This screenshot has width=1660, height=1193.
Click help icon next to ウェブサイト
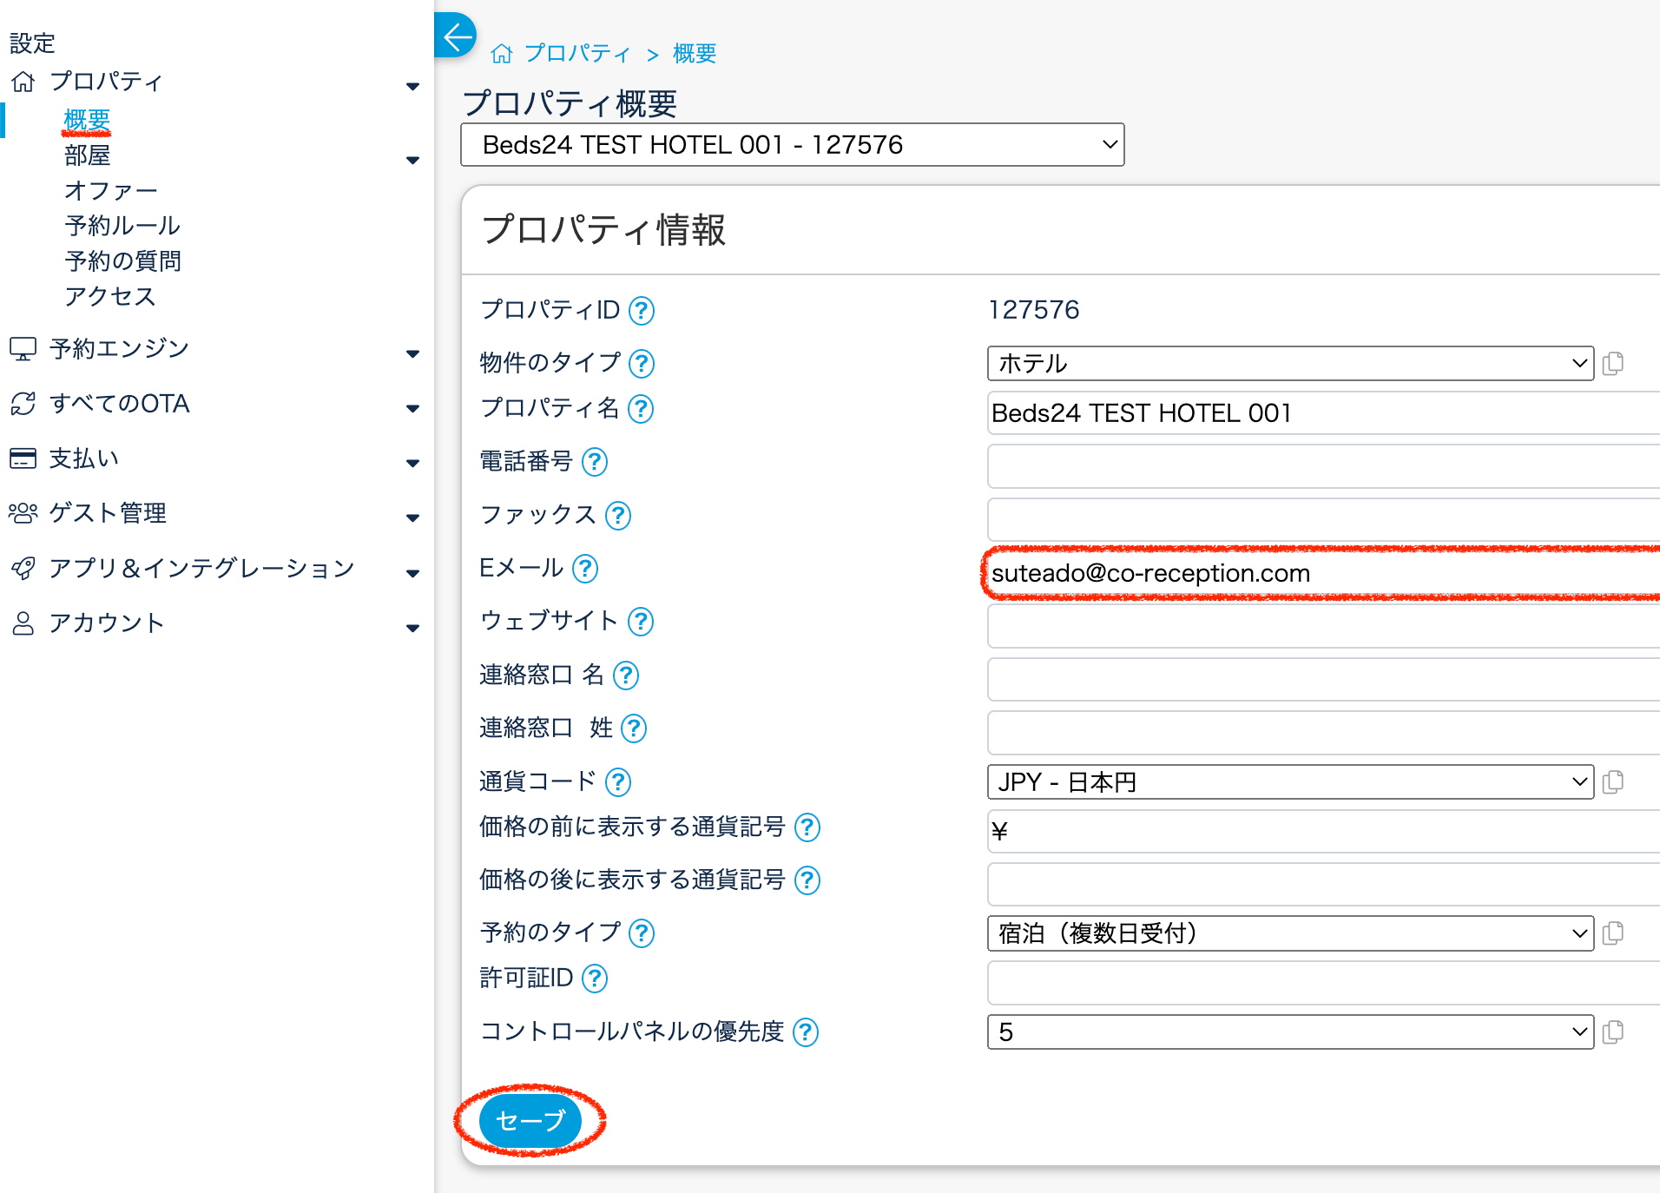pyautogui.click(x=641, y=622)
